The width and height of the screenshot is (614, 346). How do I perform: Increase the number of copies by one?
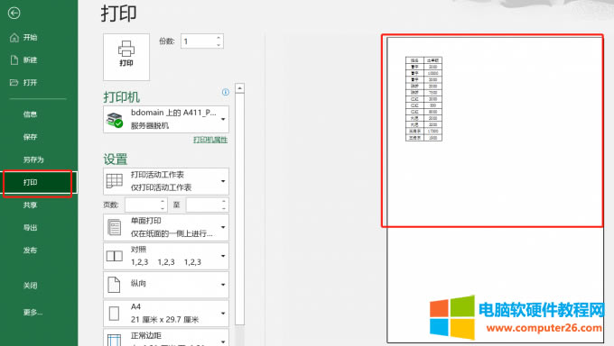click(x=219, y=38)
